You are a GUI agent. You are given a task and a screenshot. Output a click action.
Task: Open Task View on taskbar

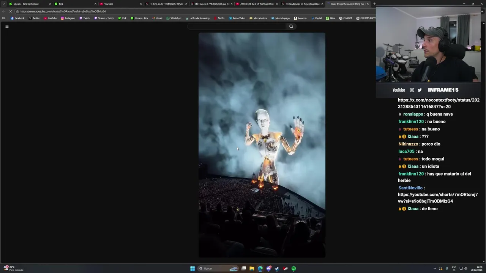pyautogui.click(x=244, y=268)
